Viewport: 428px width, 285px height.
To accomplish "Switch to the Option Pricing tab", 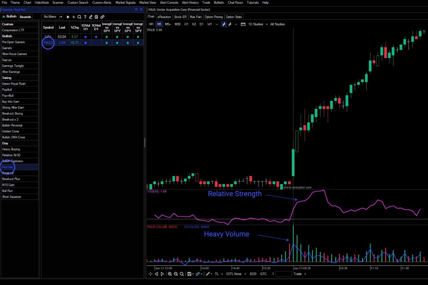I will point(214,17).
